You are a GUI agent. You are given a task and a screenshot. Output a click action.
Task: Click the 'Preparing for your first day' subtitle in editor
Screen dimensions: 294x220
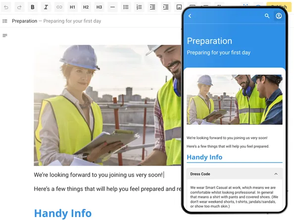point(72,21)
